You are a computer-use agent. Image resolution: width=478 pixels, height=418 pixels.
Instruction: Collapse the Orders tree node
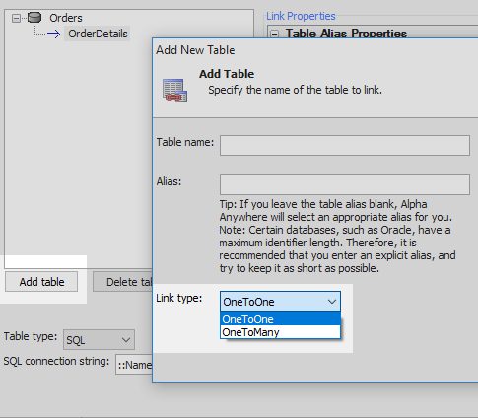tap(16, 18)
